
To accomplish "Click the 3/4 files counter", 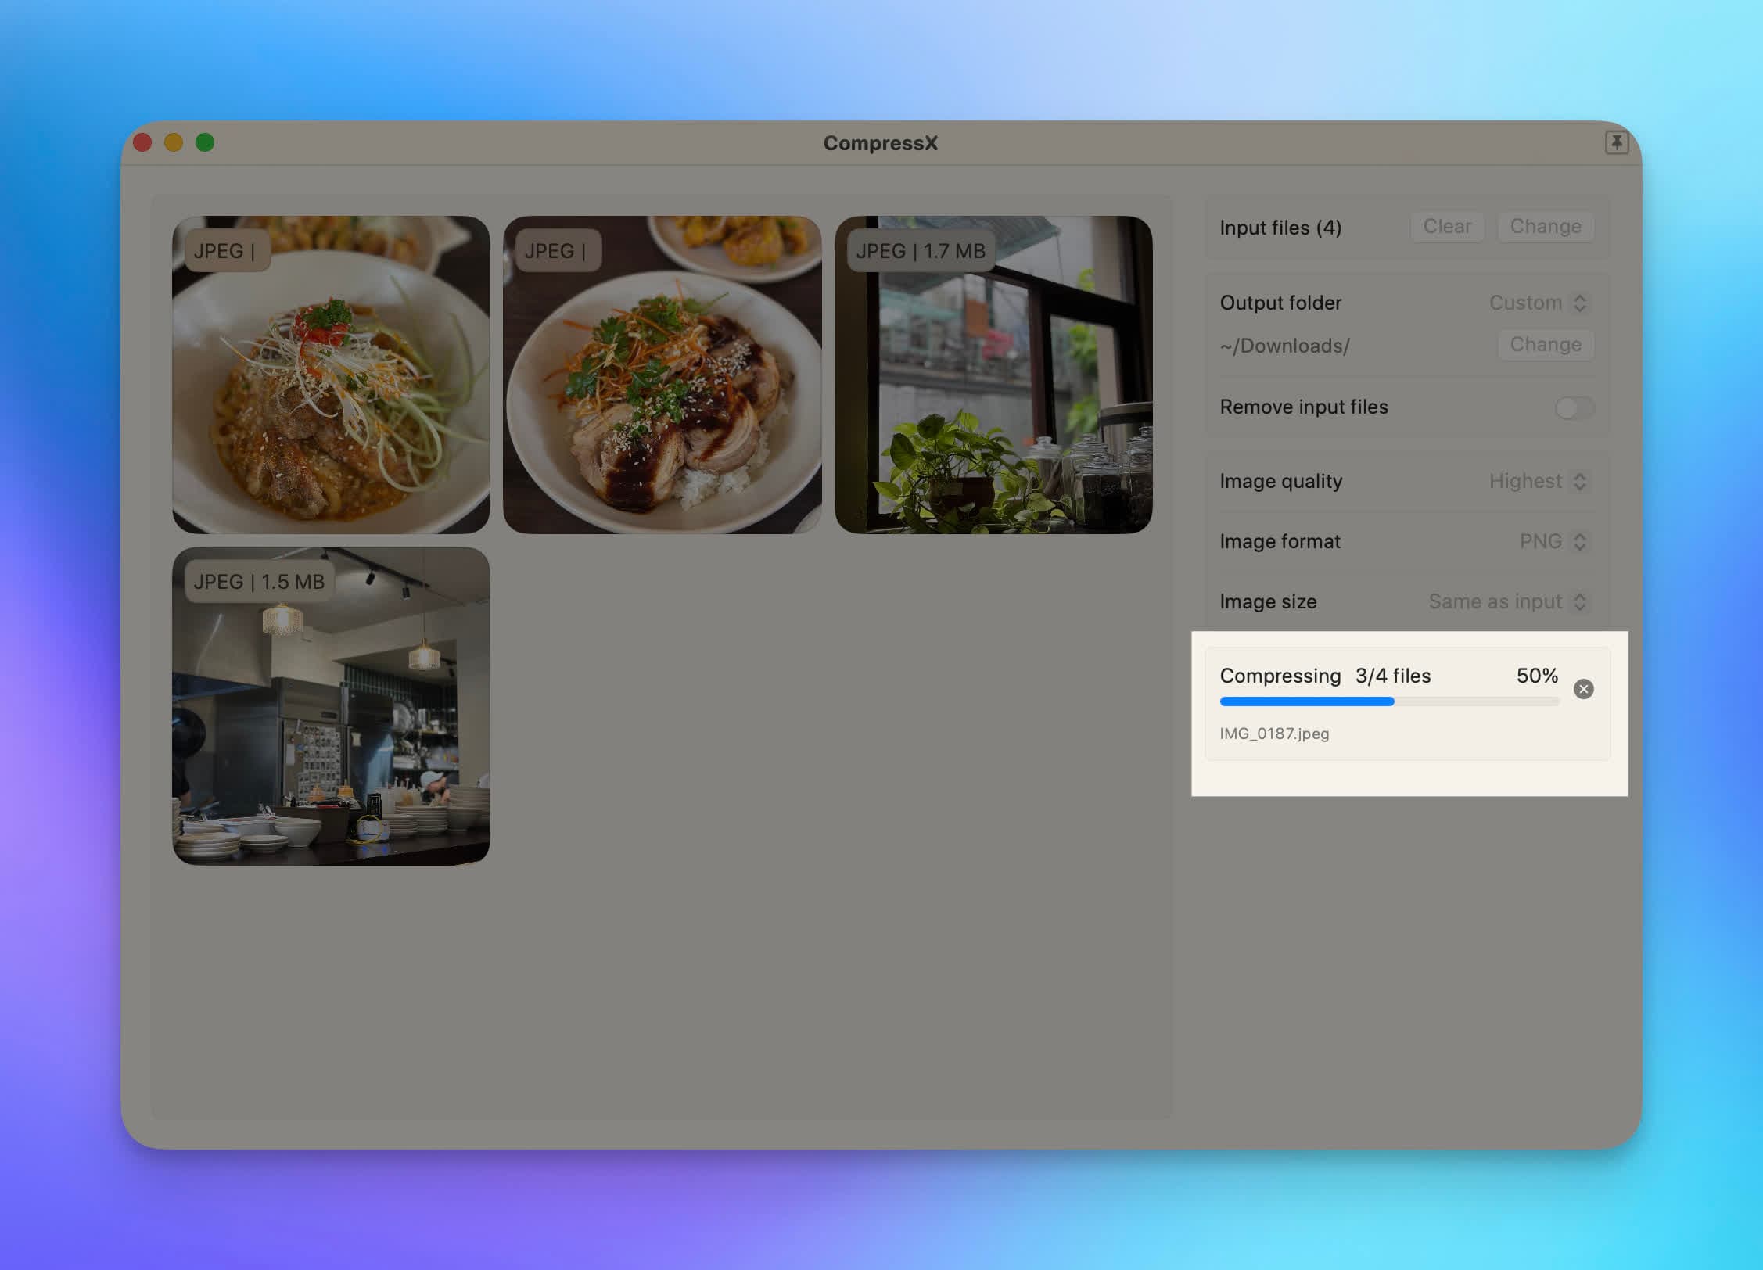I will pyautogui.click(x=1393, y=676).
